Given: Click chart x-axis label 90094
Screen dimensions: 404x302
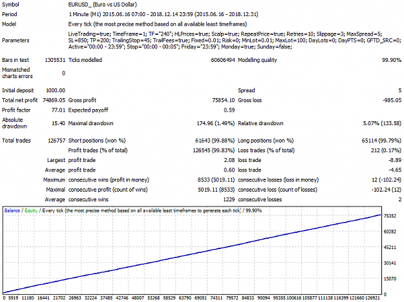Looking at the screenshot, I should [x=264, y=298].
